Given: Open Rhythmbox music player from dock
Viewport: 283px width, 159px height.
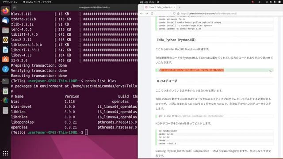Looking at the screenshot, I should (5, 40).
